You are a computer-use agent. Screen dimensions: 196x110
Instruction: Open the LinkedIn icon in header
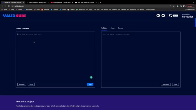click(x=158, y=16)
